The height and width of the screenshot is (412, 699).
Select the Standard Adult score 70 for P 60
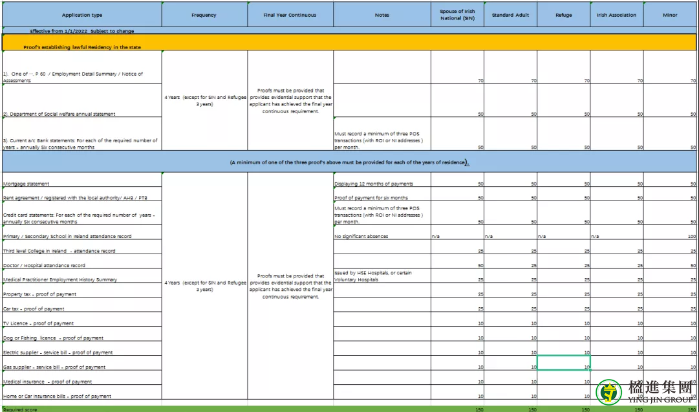point(510,67)
